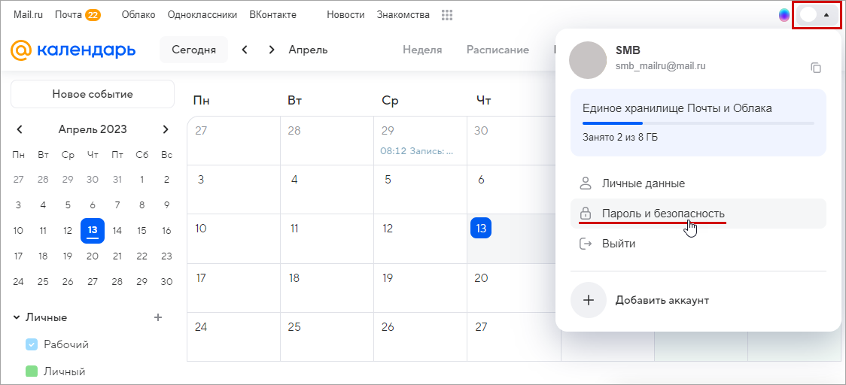Select Личные данные in account menu
The height and width of the screenshot is (385, 846).
pos(643,183)
